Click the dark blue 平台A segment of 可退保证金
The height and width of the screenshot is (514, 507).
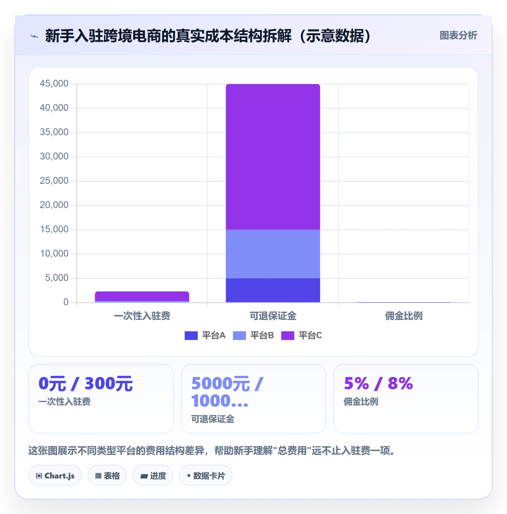point(273,290)
